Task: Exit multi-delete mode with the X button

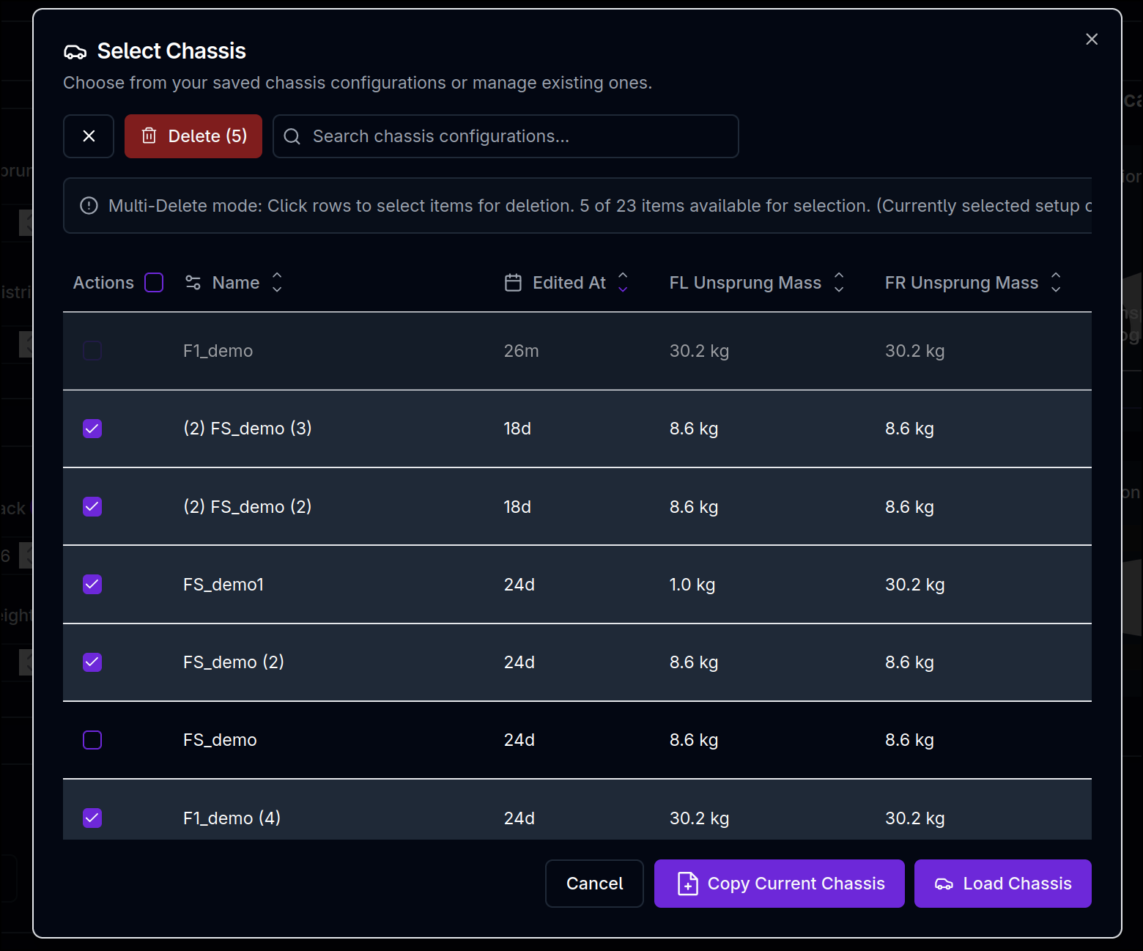Action: coord(89,136)
